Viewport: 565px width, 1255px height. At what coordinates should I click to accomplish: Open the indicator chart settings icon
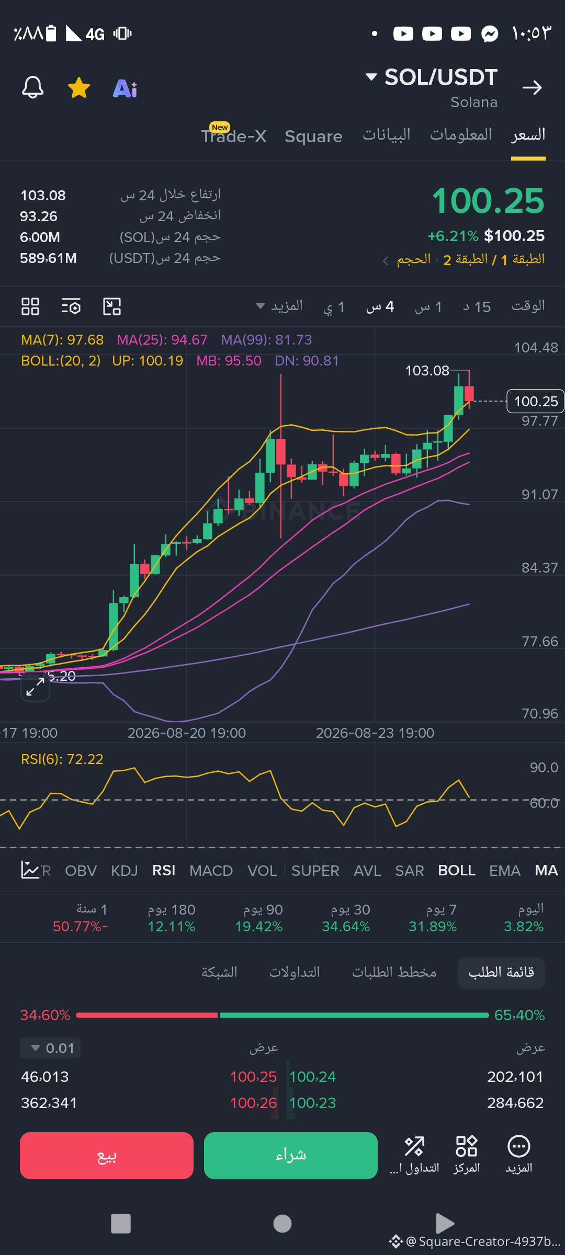(29, 870)
